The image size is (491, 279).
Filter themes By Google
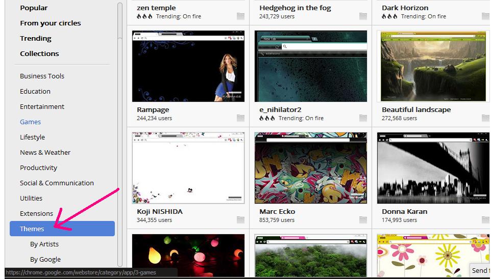click(x=45, y=260)
